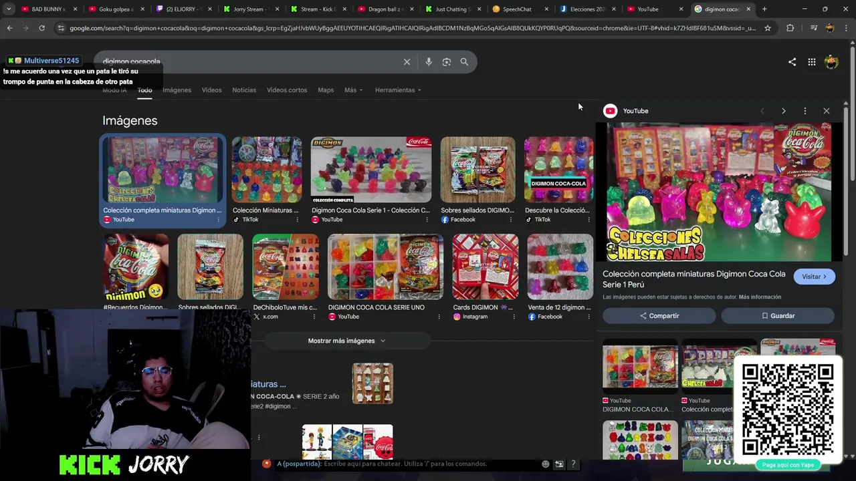Open options for 'Sobres sellados DIGIMO' result
856x481 pixels.
coord(512,220)
